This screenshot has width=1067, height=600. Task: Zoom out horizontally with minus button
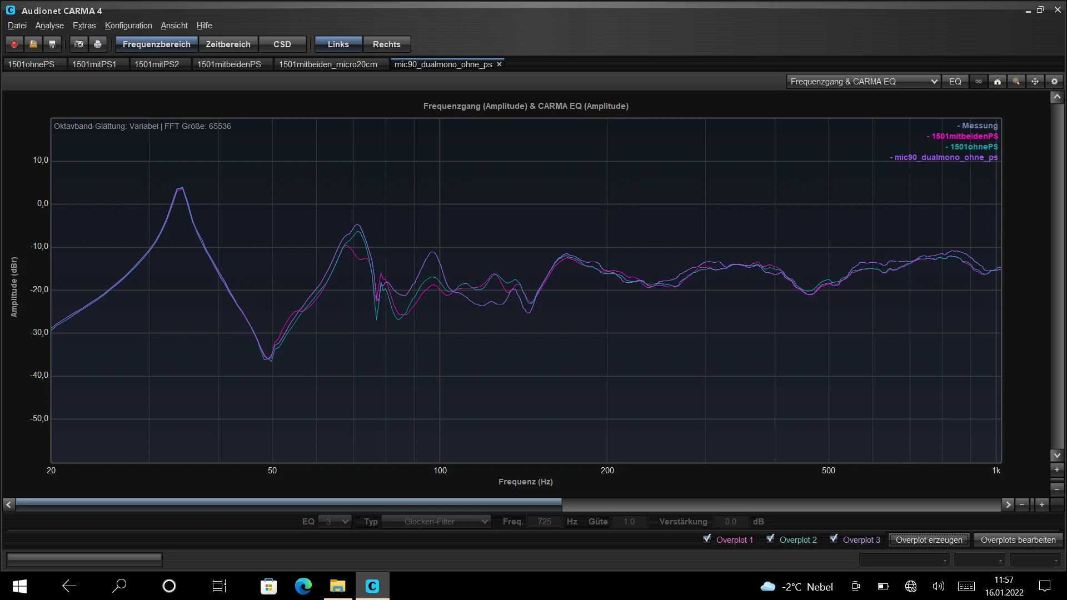point(1022,504)
